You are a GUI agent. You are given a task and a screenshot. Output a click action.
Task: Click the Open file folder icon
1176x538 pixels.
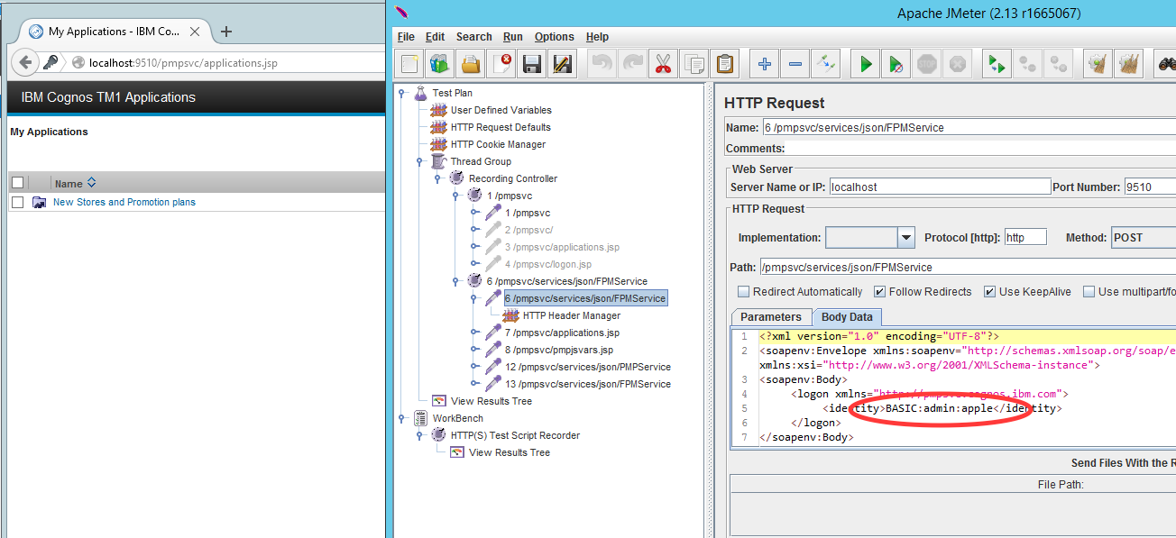pyautogui.click(x=470, y=64)
